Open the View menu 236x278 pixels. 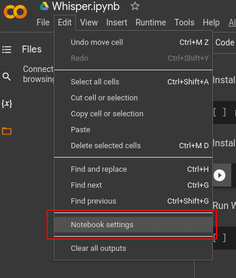[x=89, y=22]
